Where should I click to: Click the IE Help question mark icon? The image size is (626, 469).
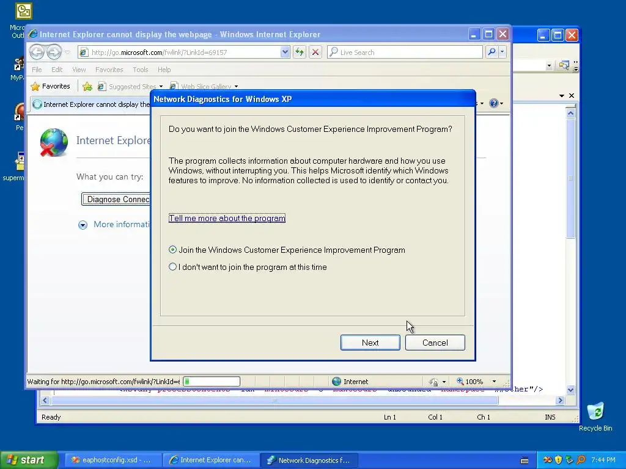tap(493, 104)
